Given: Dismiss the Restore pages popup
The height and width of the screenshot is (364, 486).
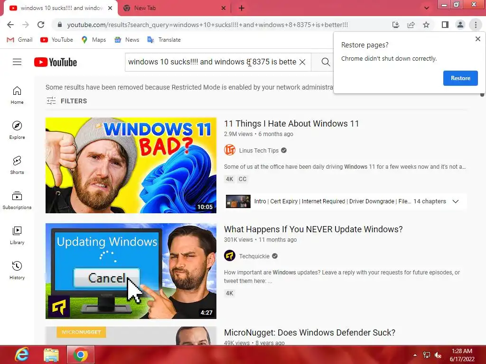Looking at the screenshot, I should tap(477, 39).
